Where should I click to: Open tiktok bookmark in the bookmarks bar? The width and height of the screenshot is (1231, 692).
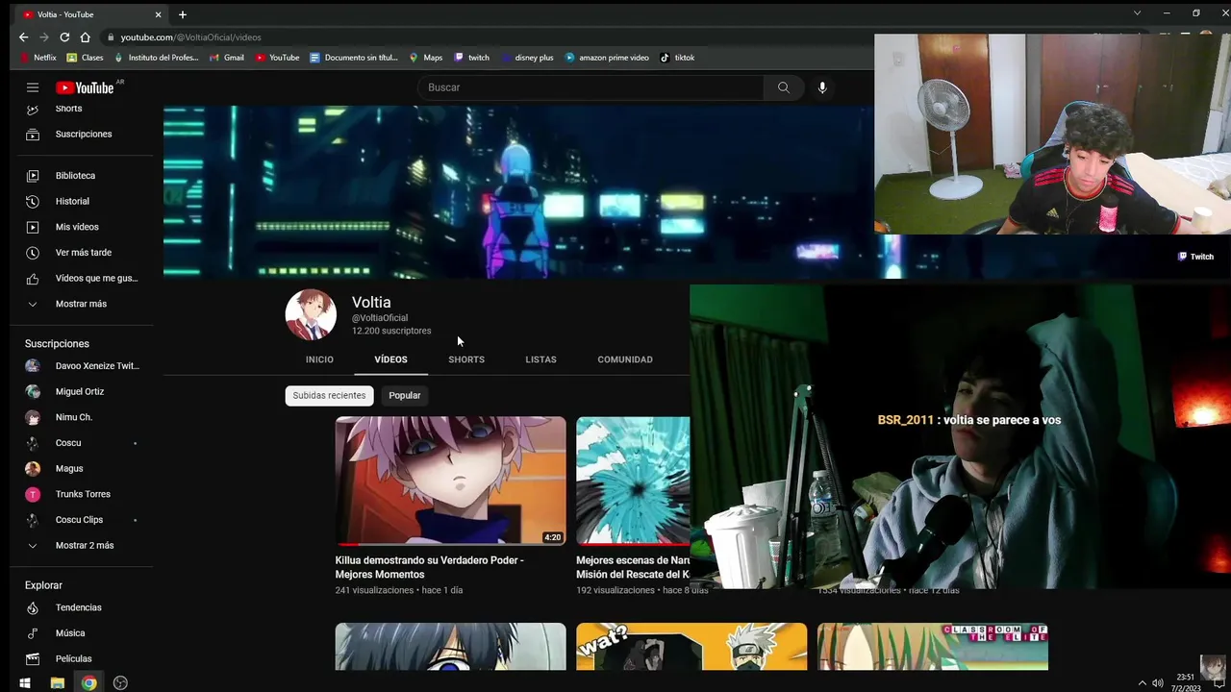(x=677, y=58)
